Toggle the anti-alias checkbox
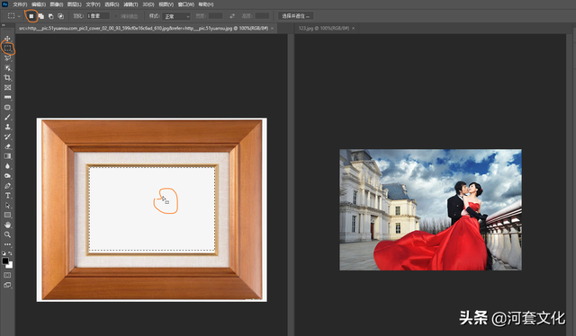This screenshot has height=336, width=576. pos(116,16)
